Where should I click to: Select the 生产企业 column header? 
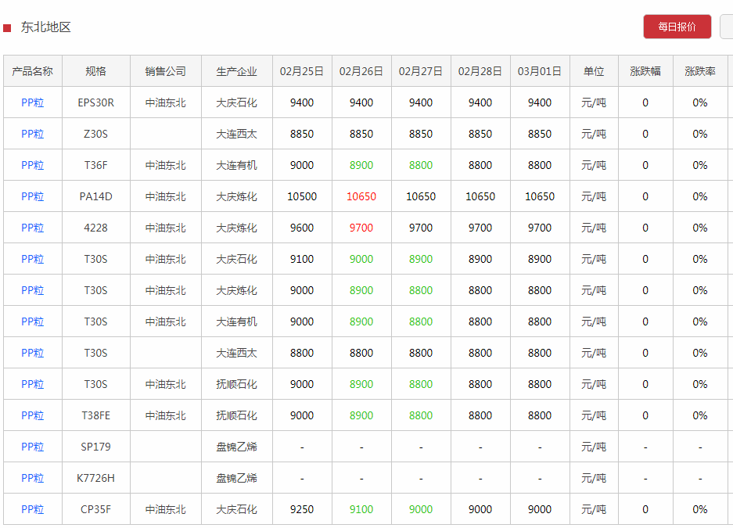click(x=236, y=71)
